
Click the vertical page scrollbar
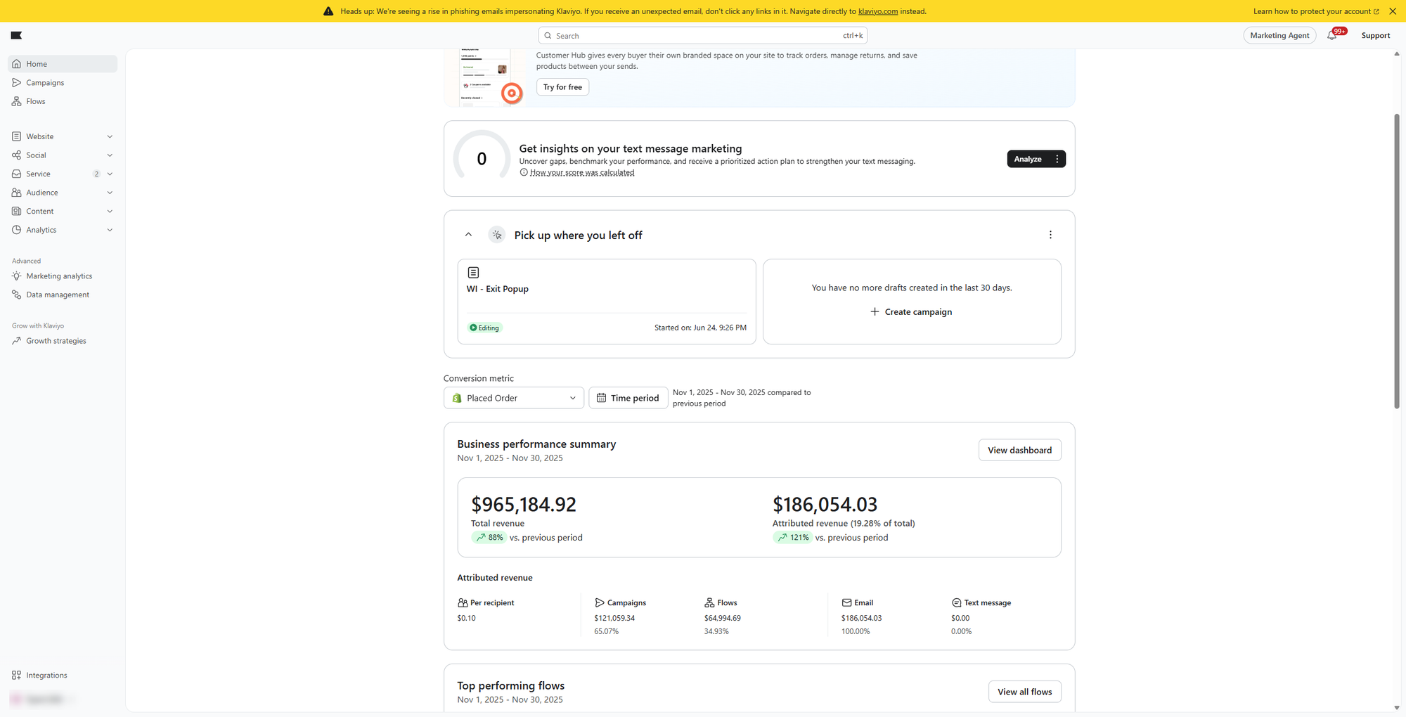(1396, 260)
